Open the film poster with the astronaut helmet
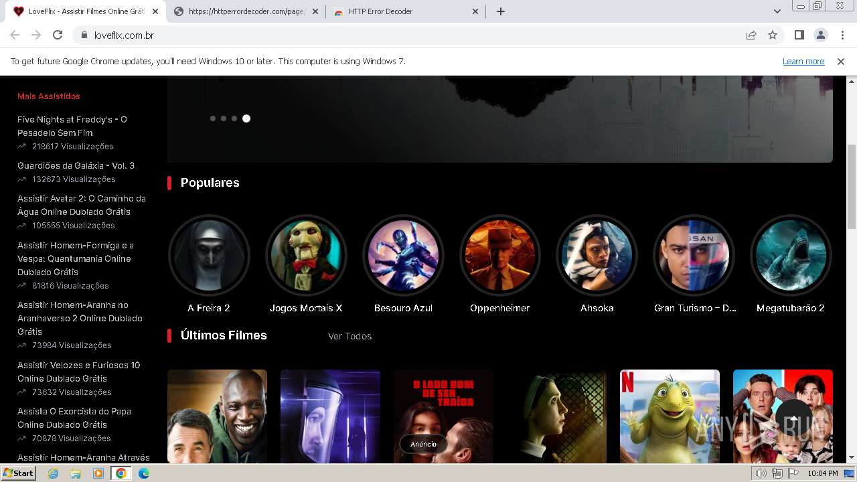This screenshot has height=482, width=857. [x=330, y=416]
